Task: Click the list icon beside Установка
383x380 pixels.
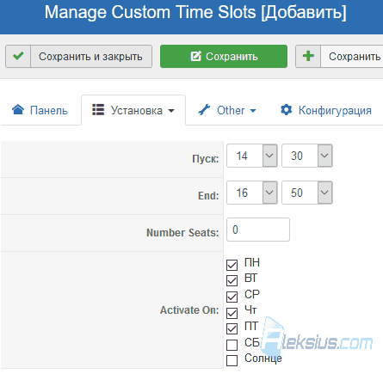Action: (98, 109)
